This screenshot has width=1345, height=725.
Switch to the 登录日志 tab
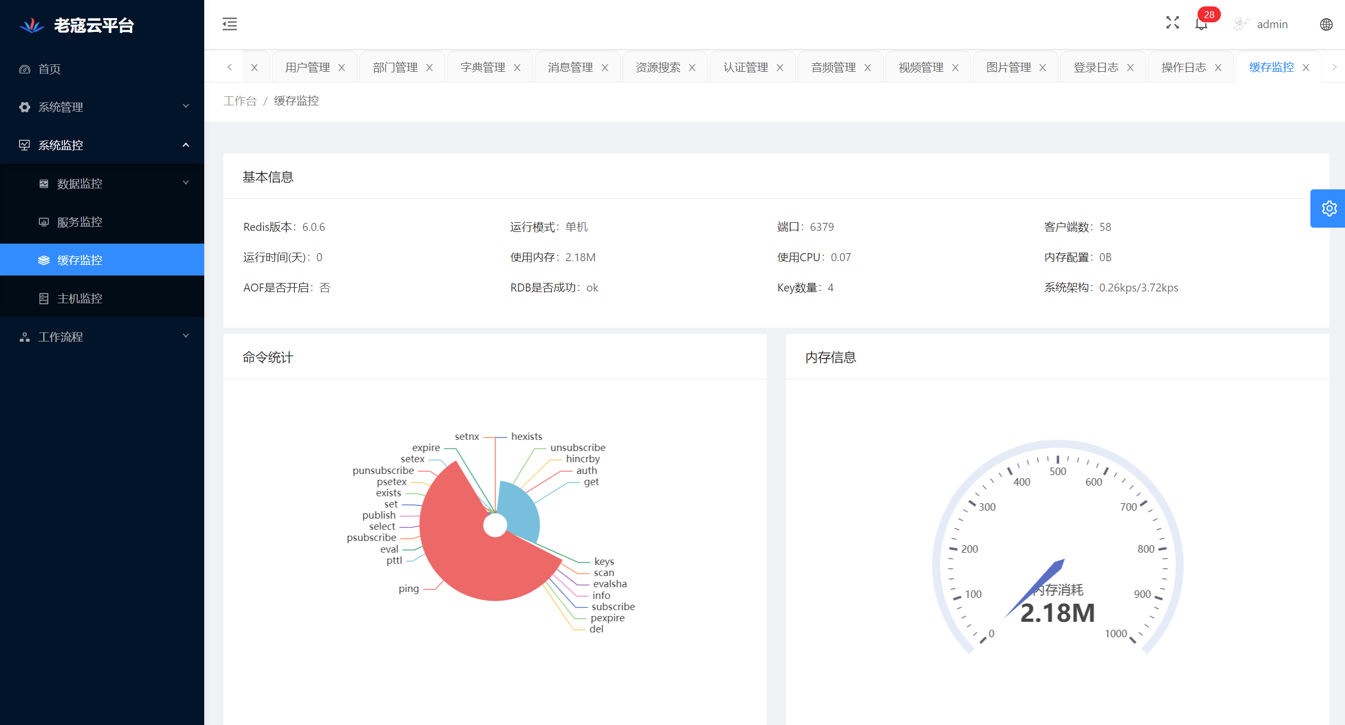coord(1096,68)
